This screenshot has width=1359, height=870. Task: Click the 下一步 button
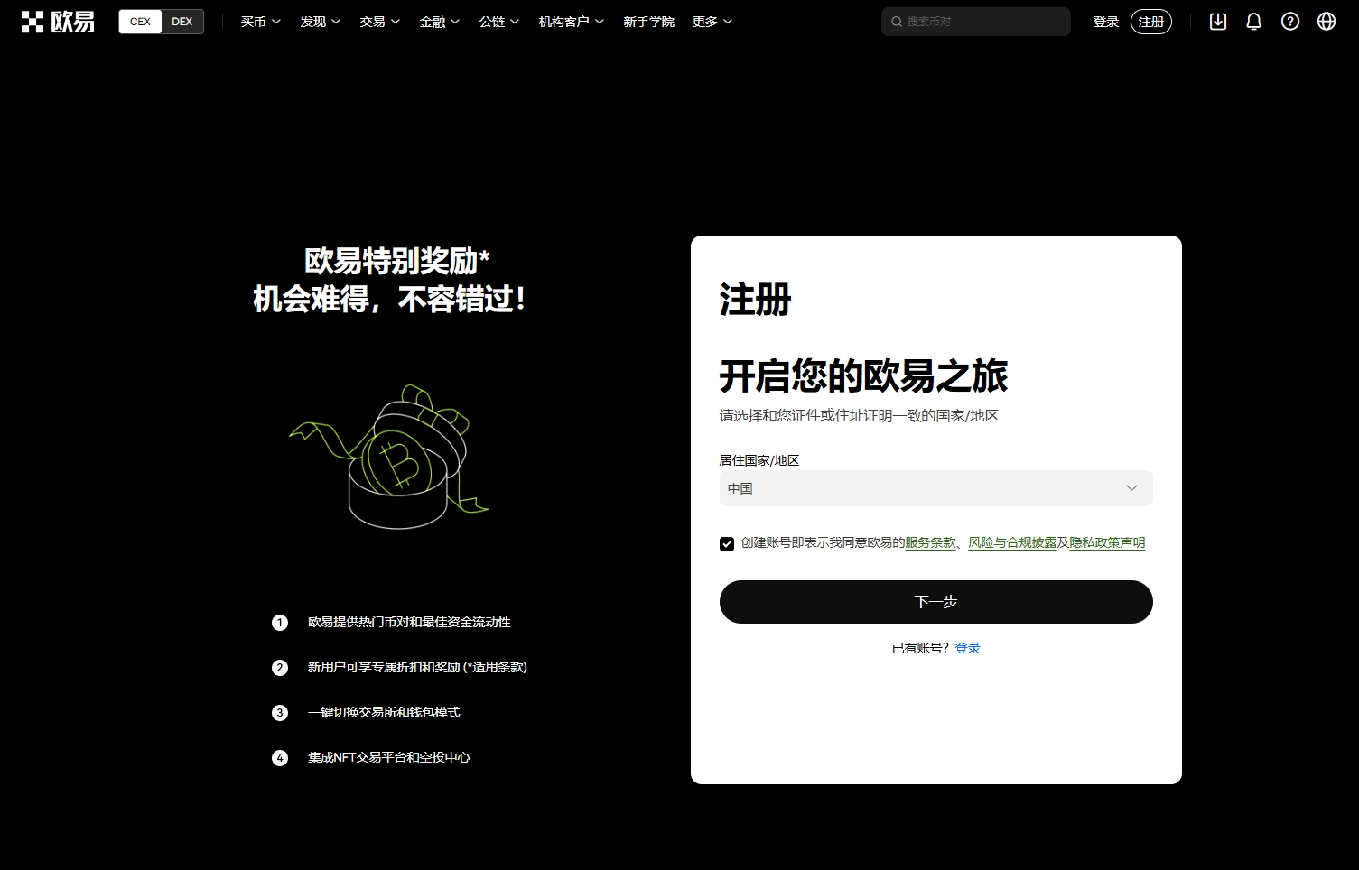(935, 601)
